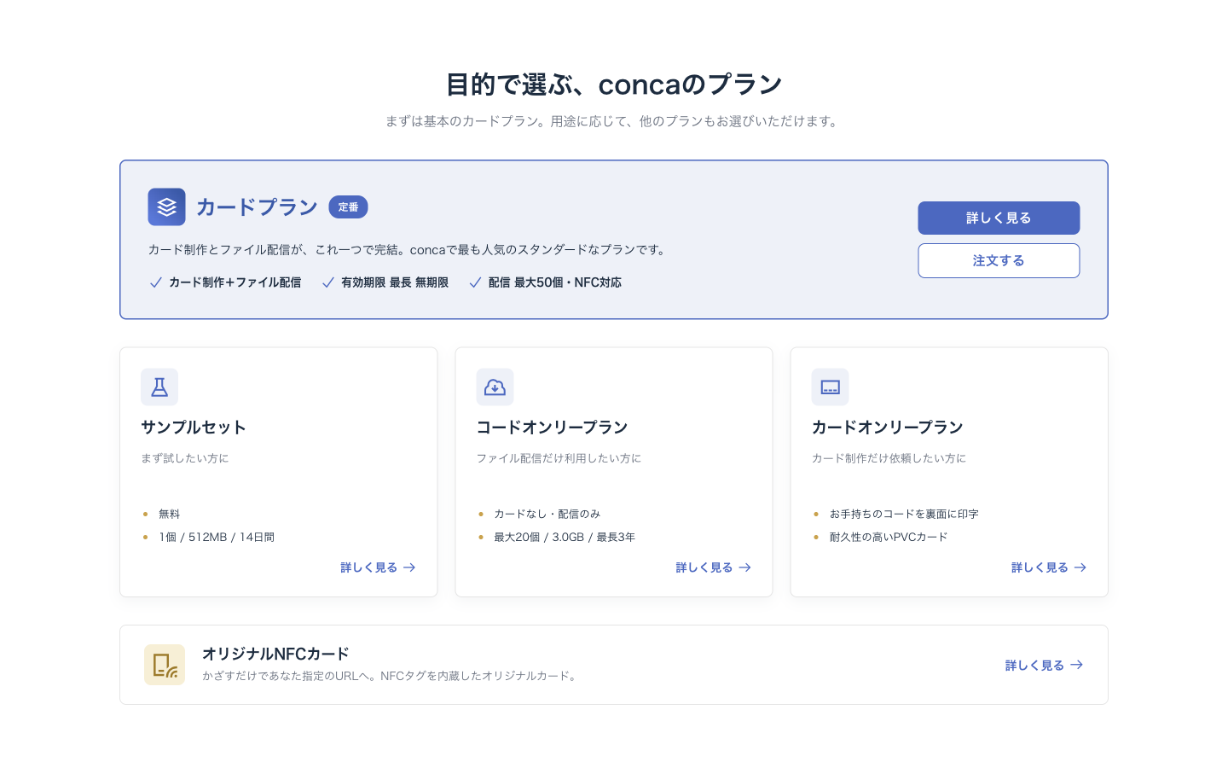This screenshot has width=1228, height=768.
Task: Open the 詳しく見る link for サンプルセット
Action: click(379, 567)
